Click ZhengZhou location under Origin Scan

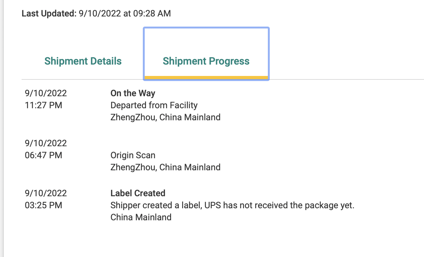pos(165,167)
